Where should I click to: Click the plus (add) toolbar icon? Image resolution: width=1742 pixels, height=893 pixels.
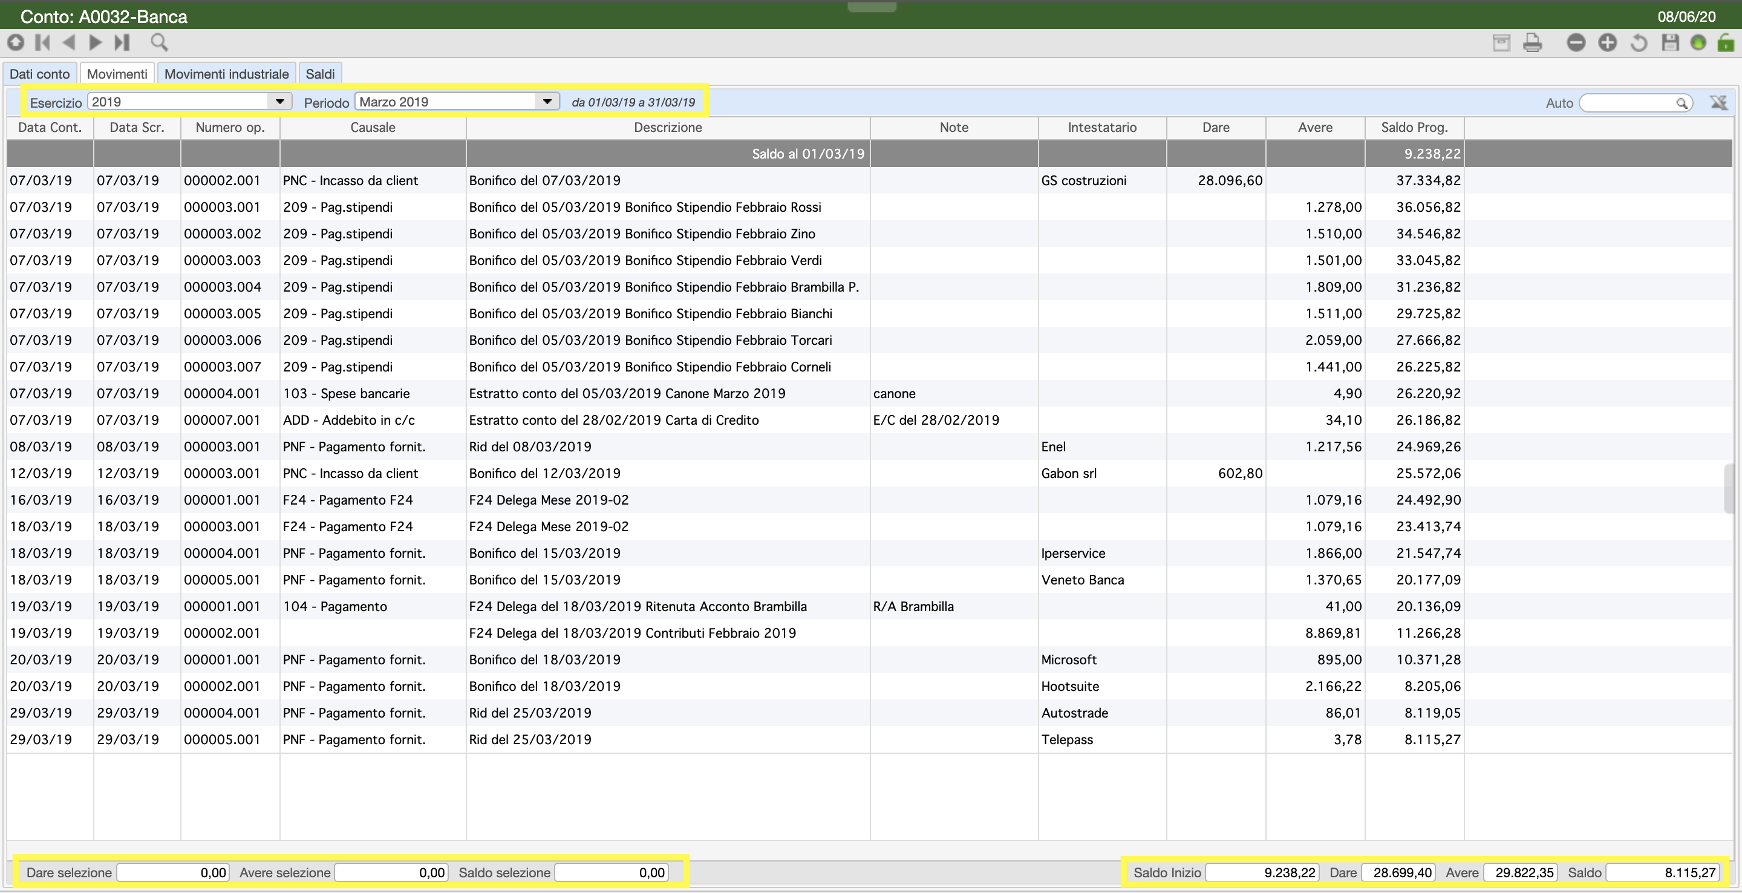click(x=1608, y=42)
